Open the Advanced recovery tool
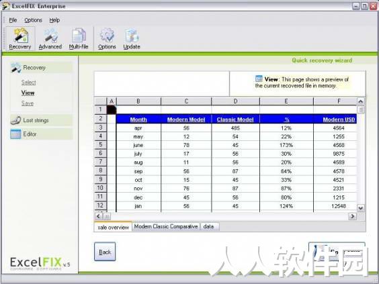The width and height of the screenshot is (379, 284). (50, 39)
